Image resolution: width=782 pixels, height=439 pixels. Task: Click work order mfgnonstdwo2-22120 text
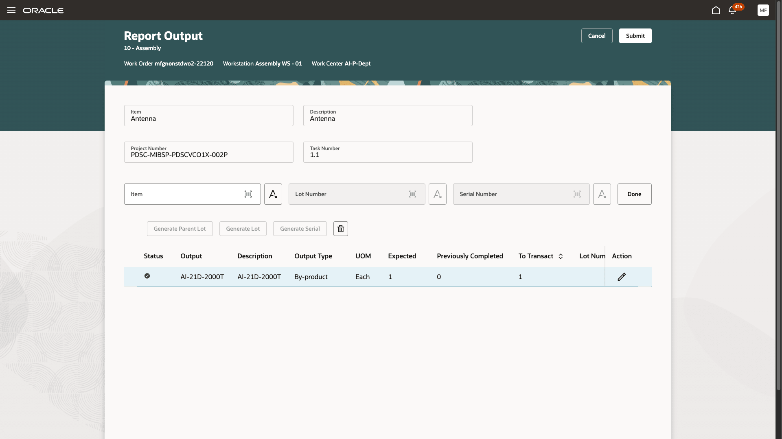coord(184,63)
